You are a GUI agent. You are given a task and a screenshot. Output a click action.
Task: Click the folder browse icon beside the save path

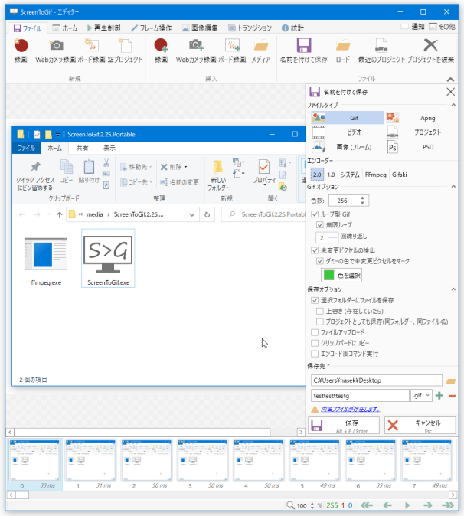(x=451, y=380)
